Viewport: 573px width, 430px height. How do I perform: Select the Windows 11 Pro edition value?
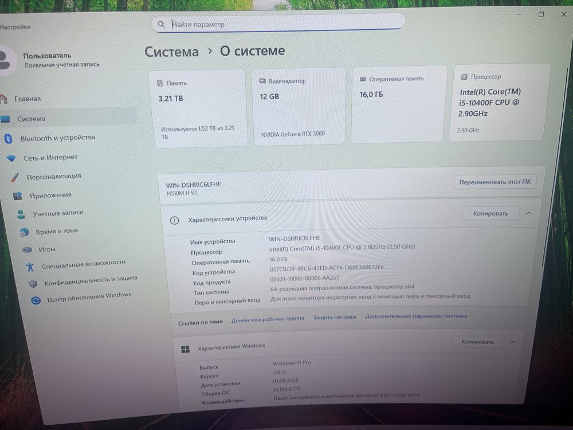[292, 363]
